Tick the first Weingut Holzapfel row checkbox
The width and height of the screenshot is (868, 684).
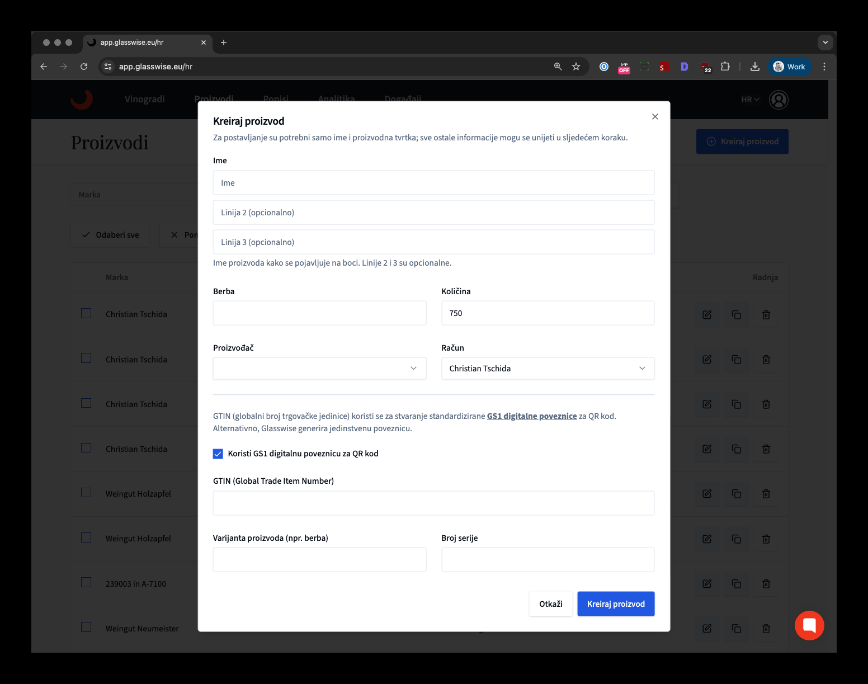(x=86, y=492)
